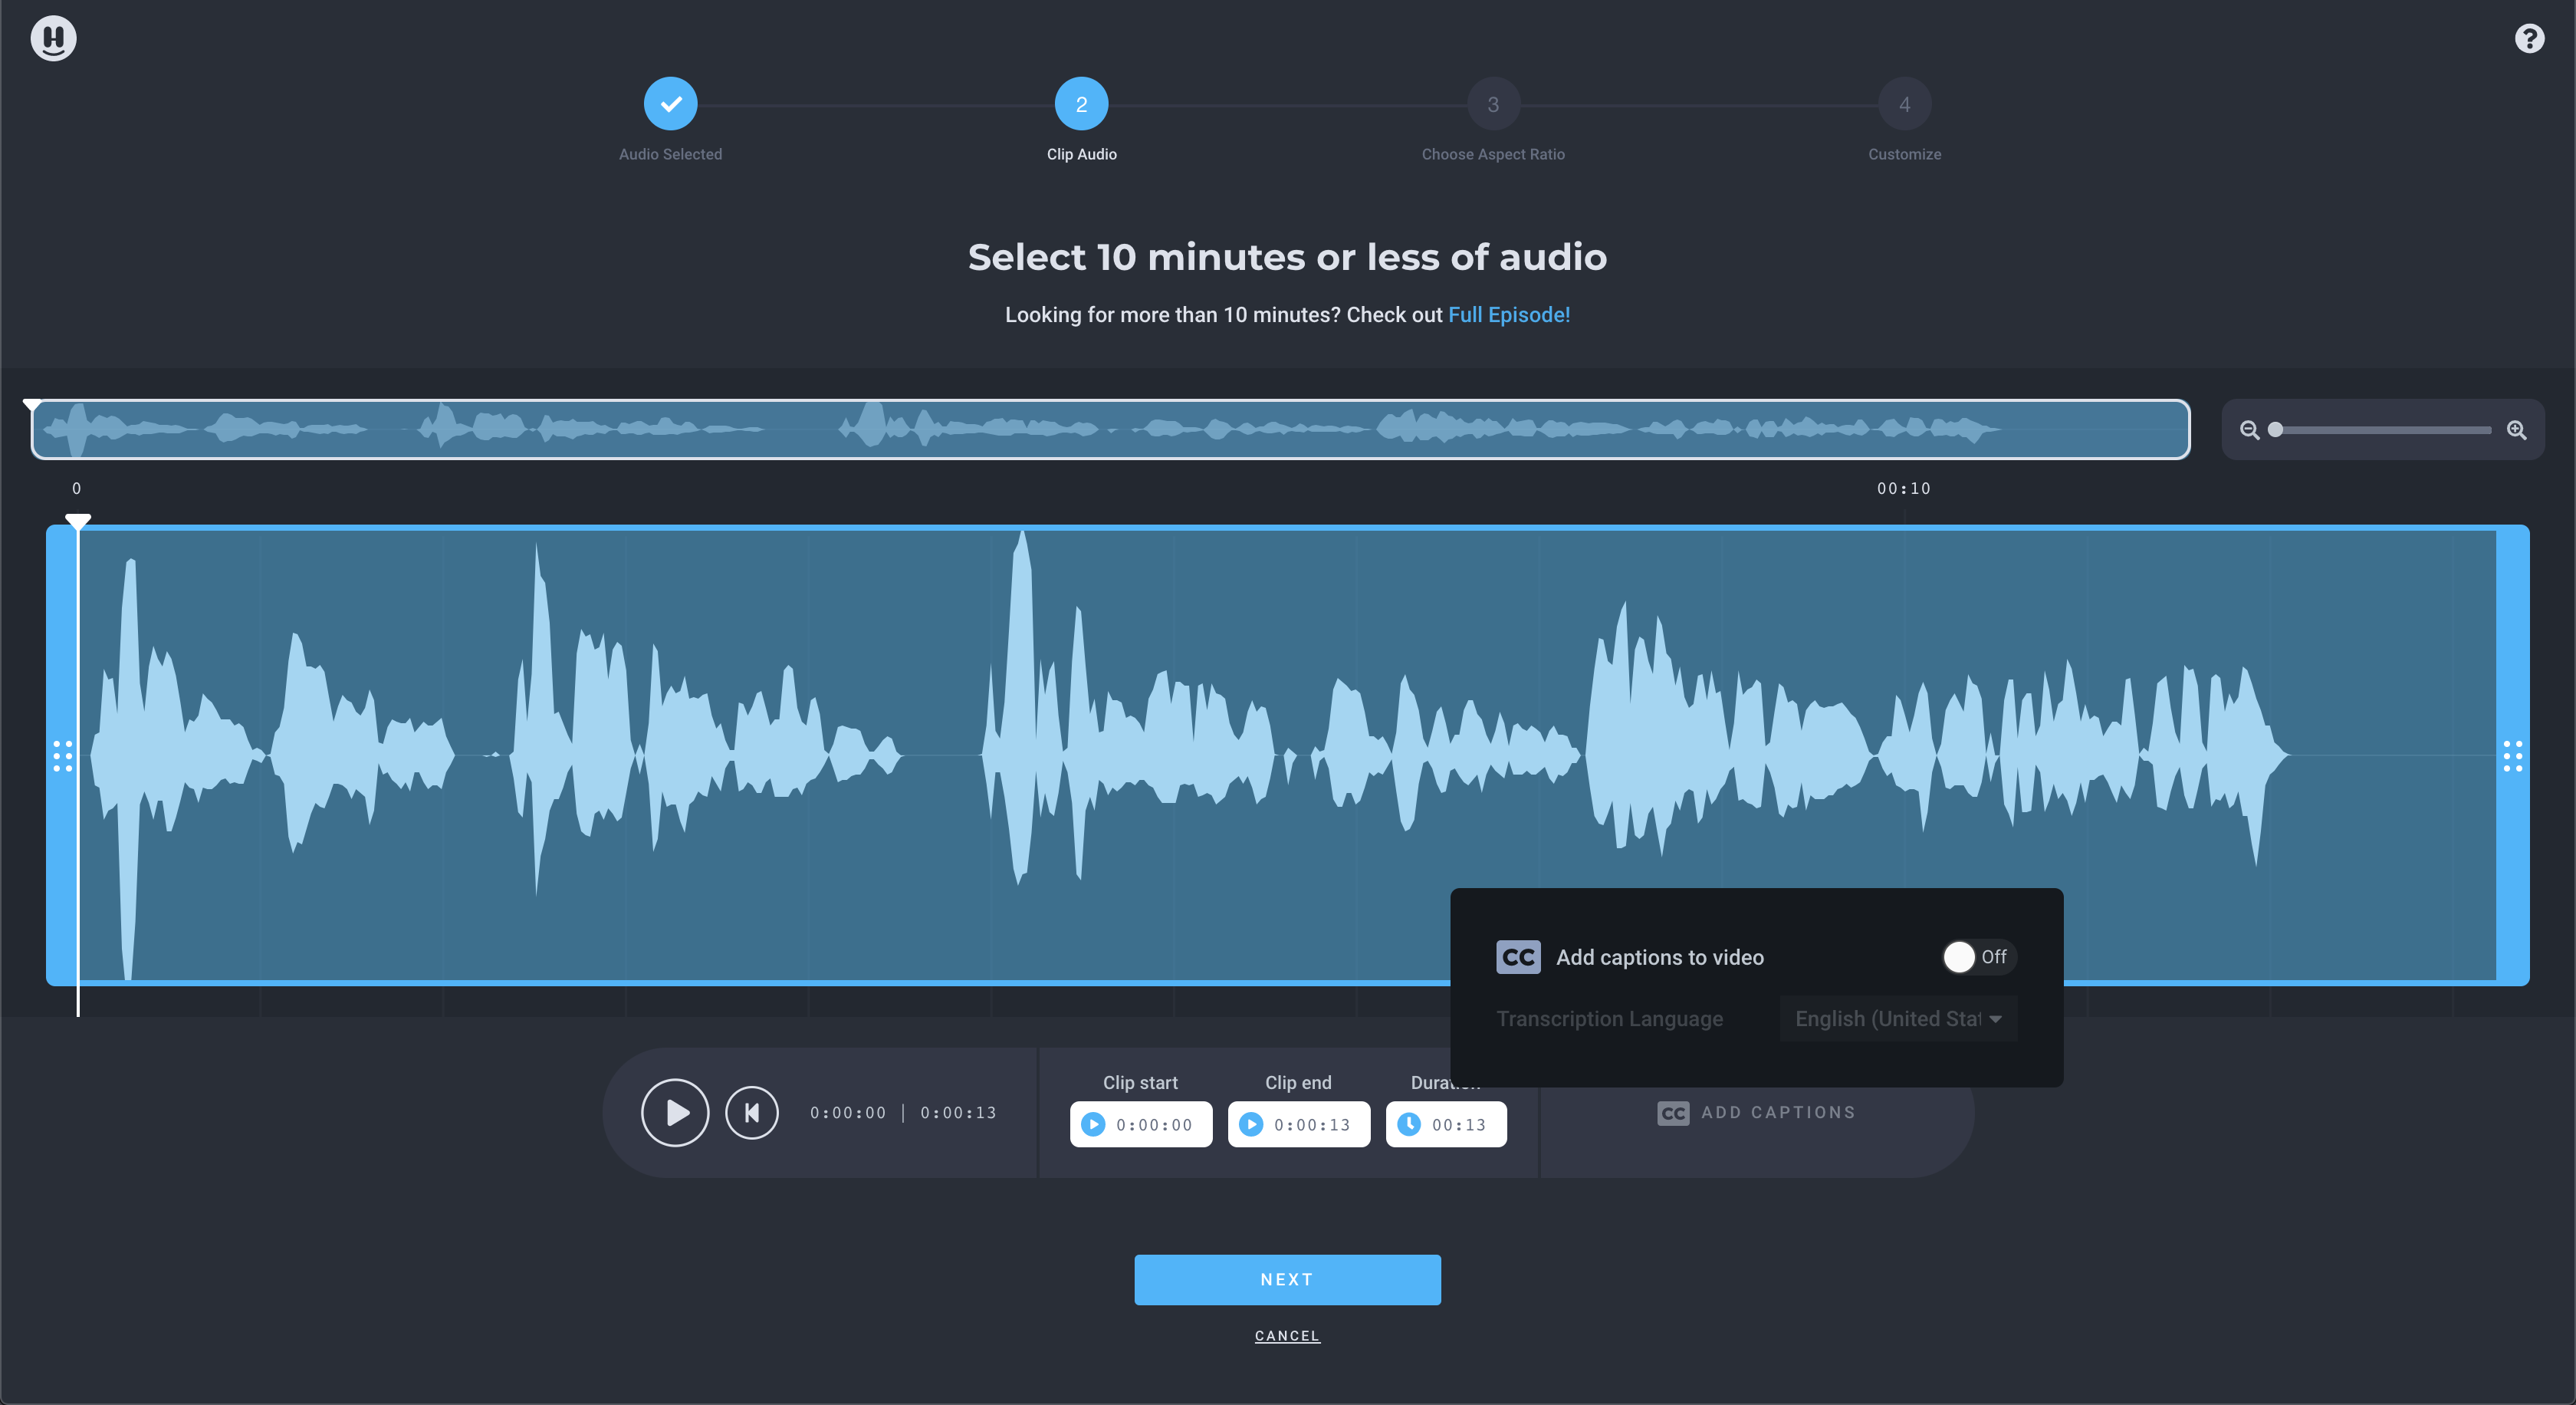Click the clock icon in the Duration field
Viewport: 2576px width, 1405px height.
(1409, 1124)
